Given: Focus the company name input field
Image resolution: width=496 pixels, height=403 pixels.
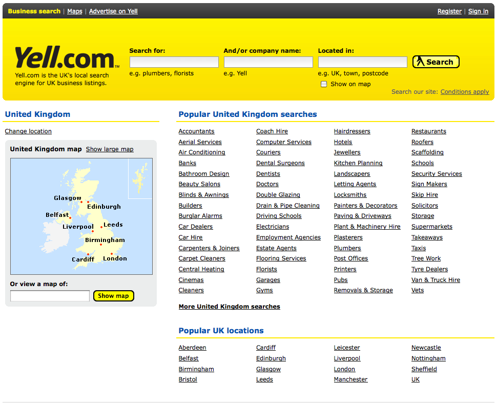Looking at the screenshot, I should (268, 62).
